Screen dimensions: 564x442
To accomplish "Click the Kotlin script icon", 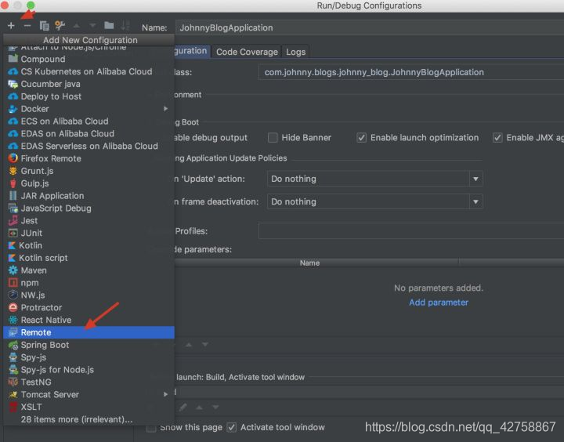I will tap(12, 258).
